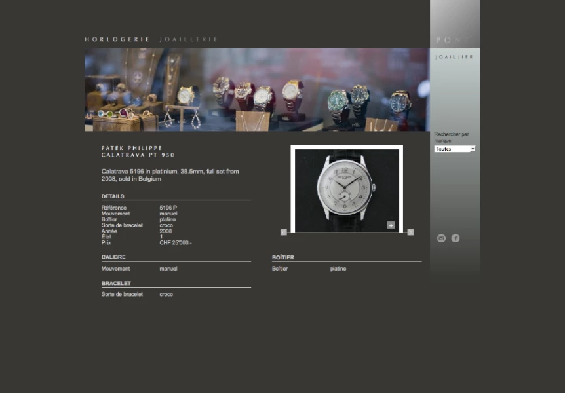The image size is (565, 393).
Task: Click the Référence label
Action: 114,208
